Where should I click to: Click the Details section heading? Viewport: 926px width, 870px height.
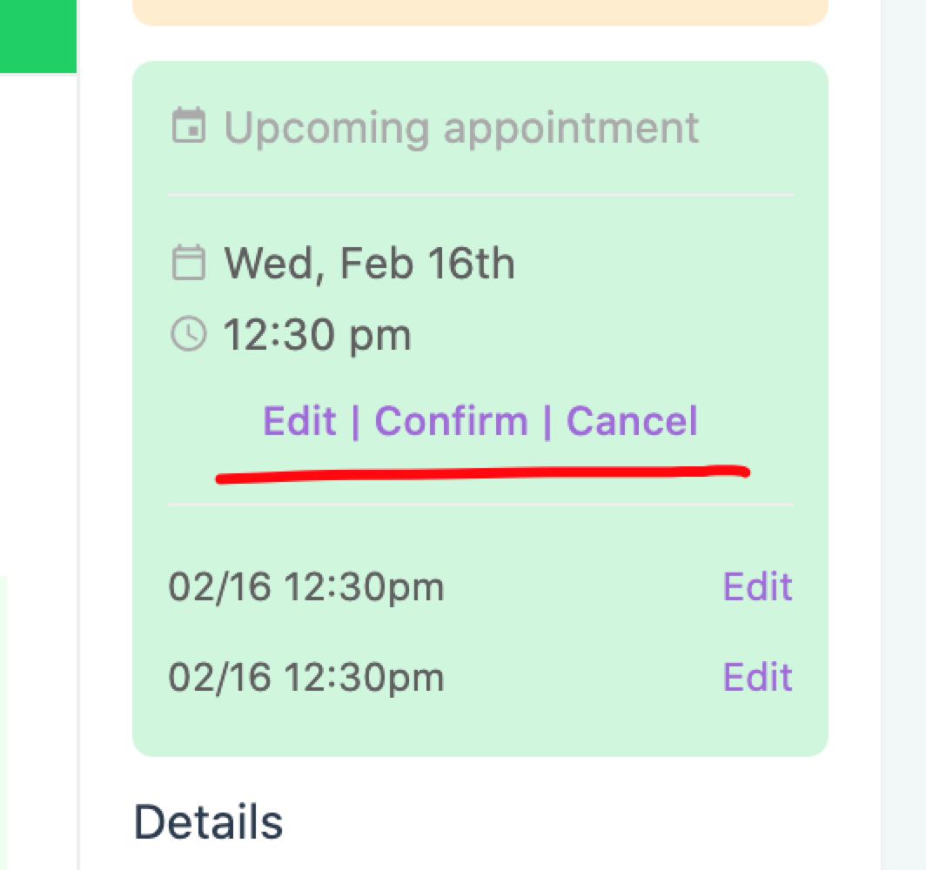pos(209,821)
